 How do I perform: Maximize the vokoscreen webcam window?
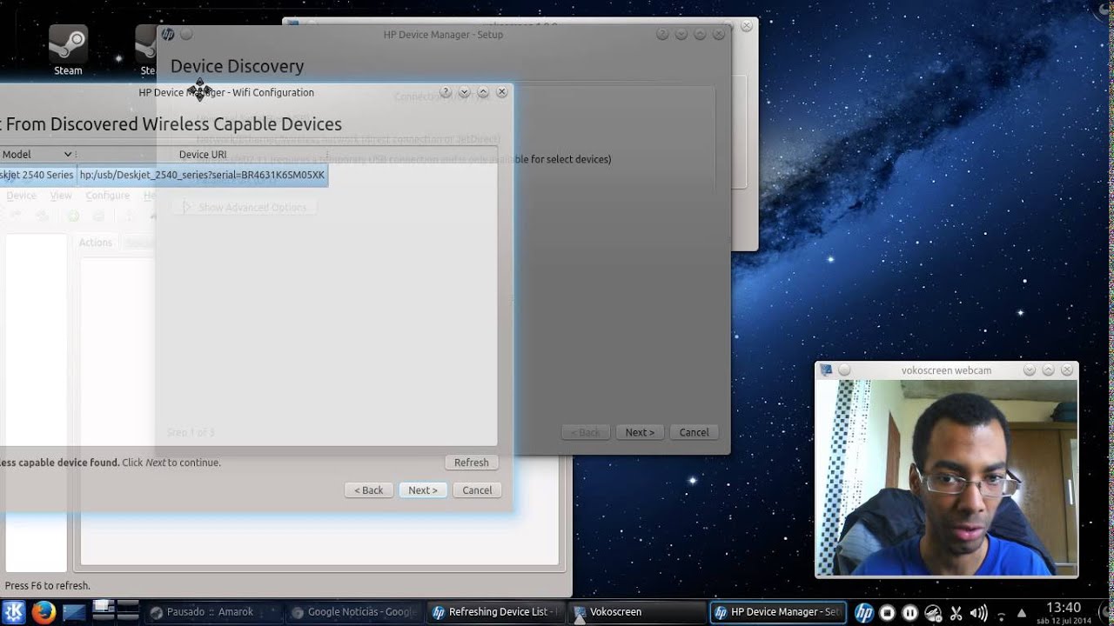click(1049, 370)
